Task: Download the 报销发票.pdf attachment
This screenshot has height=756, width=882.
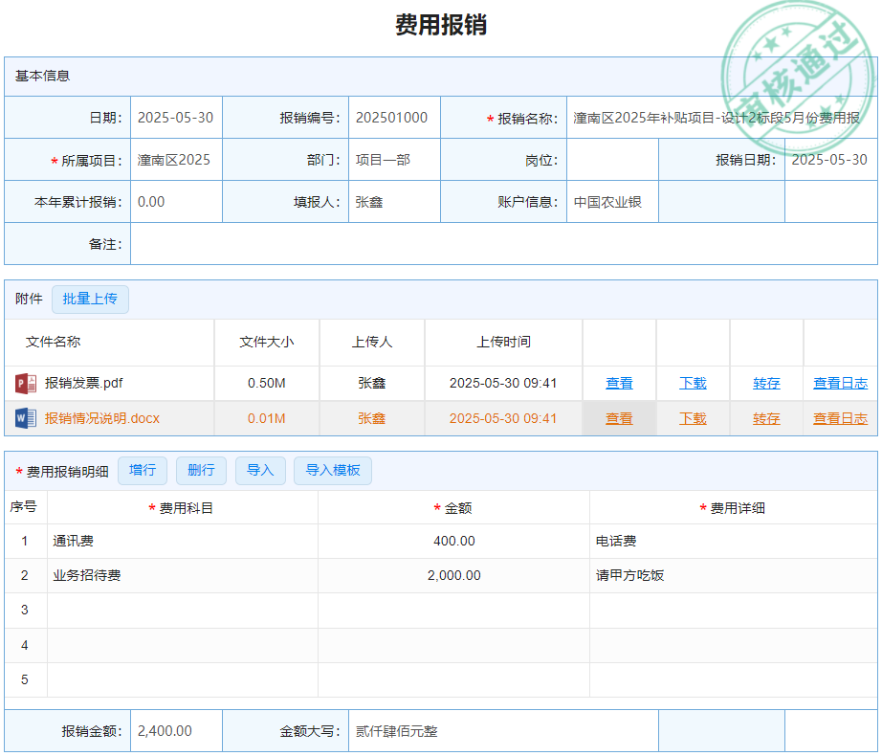Action: (693, 384)
